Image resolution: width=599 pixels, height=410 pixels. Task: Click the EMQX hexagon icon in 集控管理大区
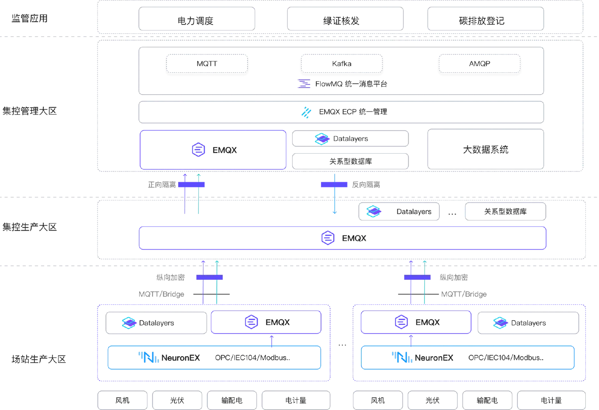tap(198, 150)
